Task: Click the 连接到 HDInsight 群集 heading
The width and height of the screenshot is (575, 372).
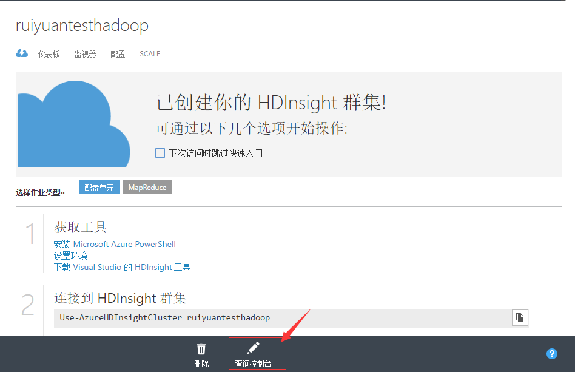Action: [x=120, y=298]
